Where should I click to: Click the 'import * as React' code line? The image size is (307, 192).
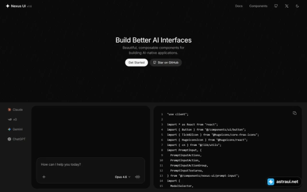point(192,124)
